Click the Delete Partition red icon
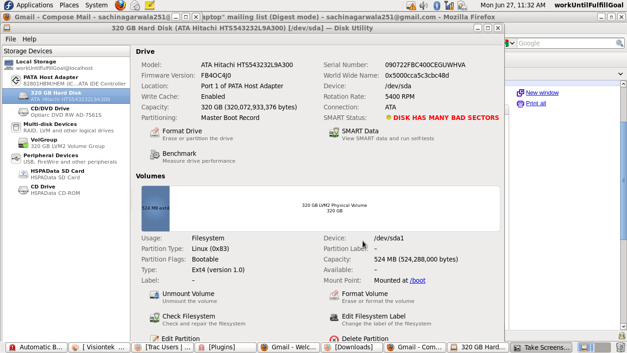 (x=334, y=339)
